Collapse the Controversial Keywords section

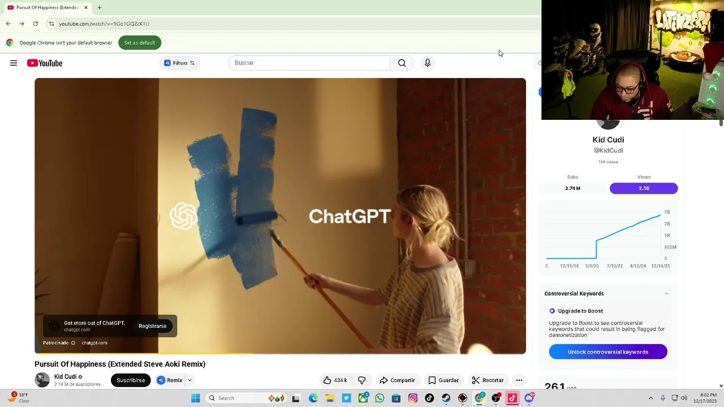[666, 293]
